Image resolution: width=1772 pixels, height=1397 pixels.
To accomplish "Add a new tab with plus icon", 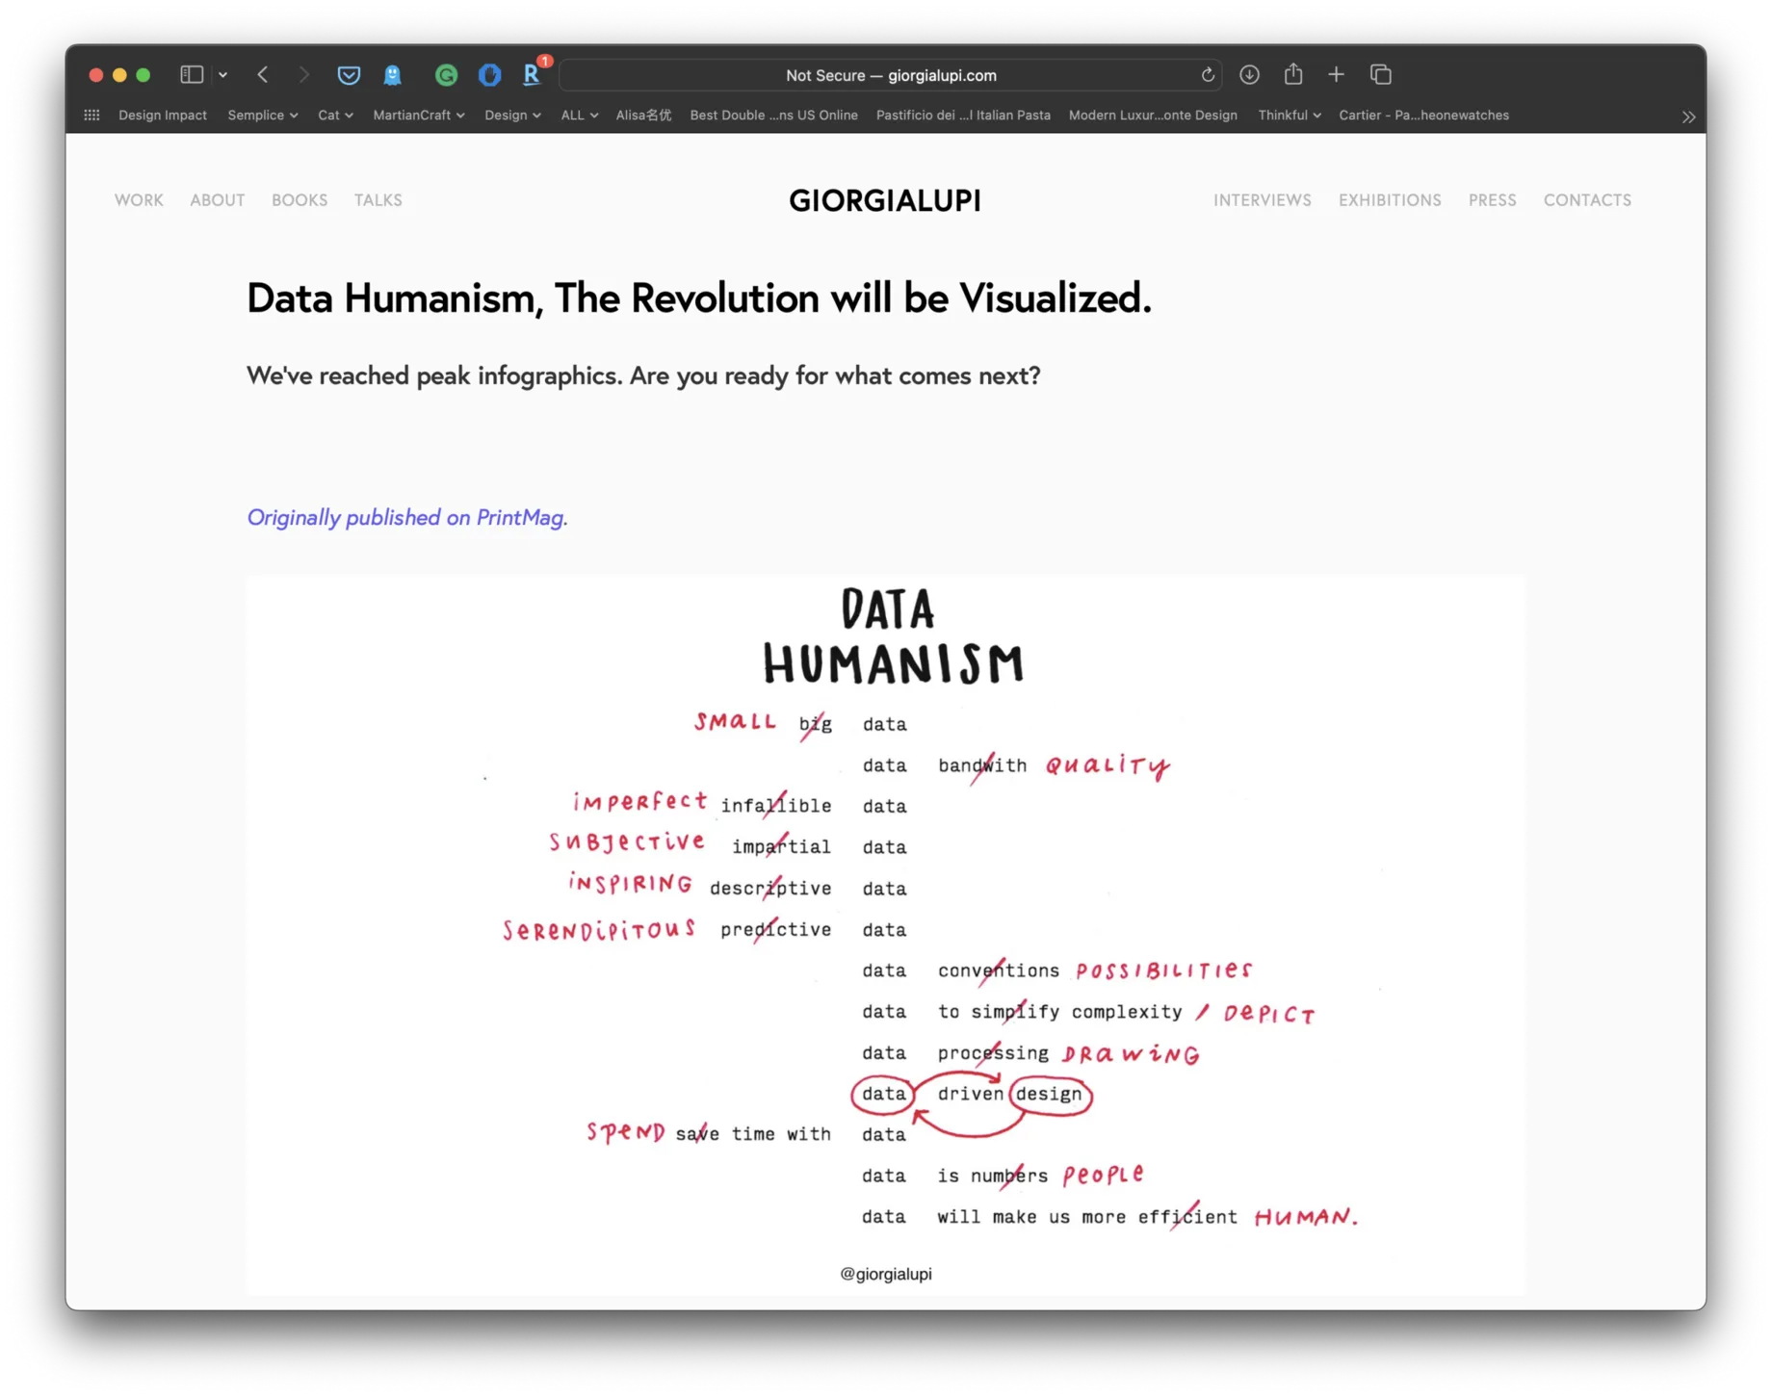I will [x=1336, y=74].
